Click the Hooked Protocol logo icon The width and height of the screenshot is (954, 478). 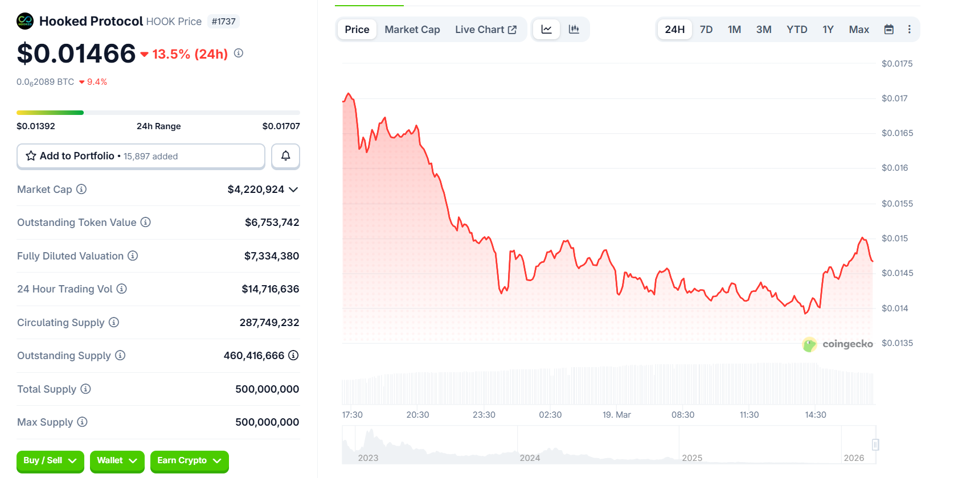[25, 21]
